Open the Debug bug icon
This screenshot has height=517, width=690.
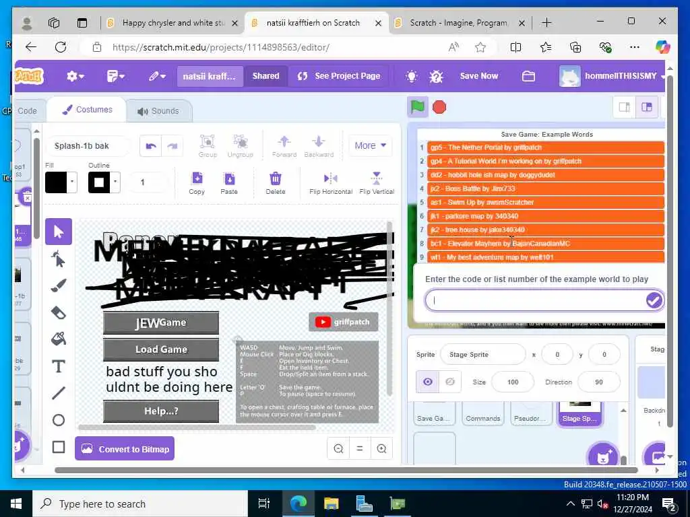pos(436,76)
